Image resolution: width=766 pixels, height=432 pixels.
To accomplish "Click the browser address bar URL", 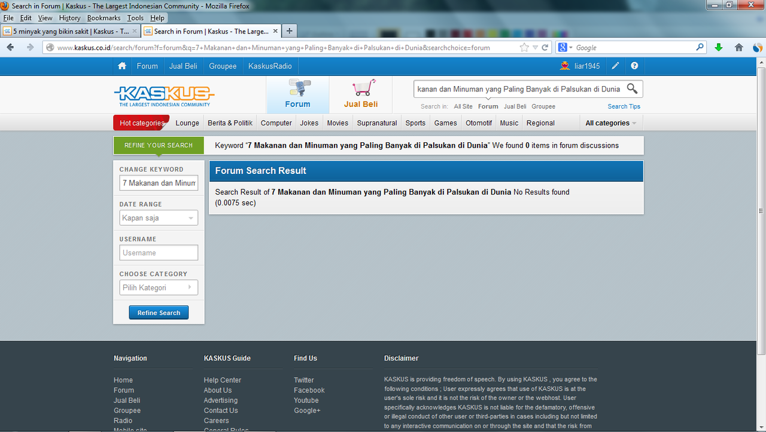I will click(x=273, y=48).
